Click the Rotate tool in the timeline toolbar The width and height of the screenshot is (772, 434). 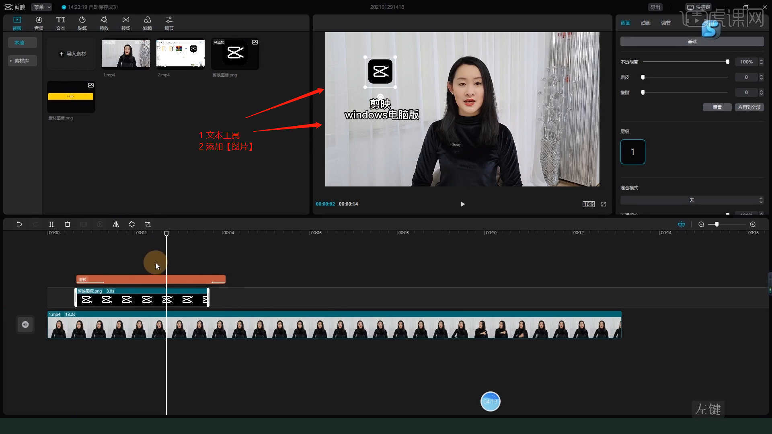(x=132, y=224)
